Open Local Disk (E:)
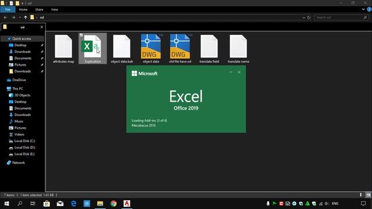Image resolution: width=372 pixels, height=209 pixels. coord(24,154)
